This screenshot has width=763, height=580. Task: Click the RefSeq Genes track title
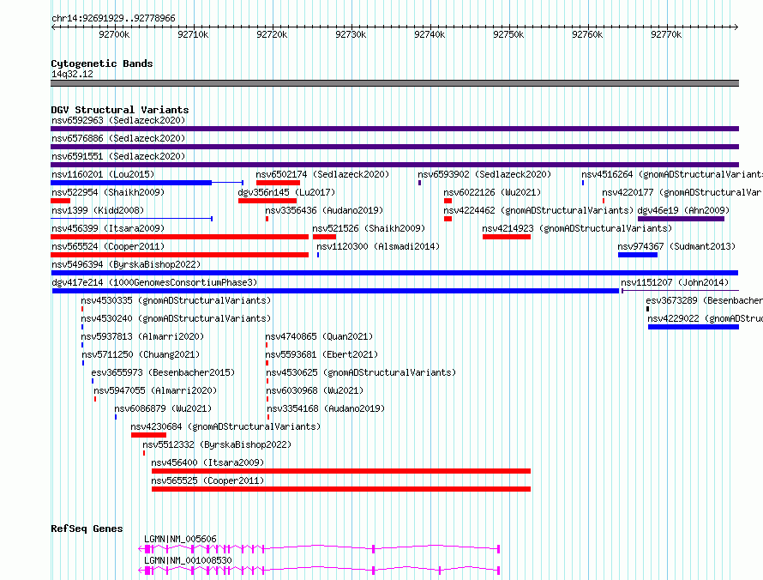point(87,529)
